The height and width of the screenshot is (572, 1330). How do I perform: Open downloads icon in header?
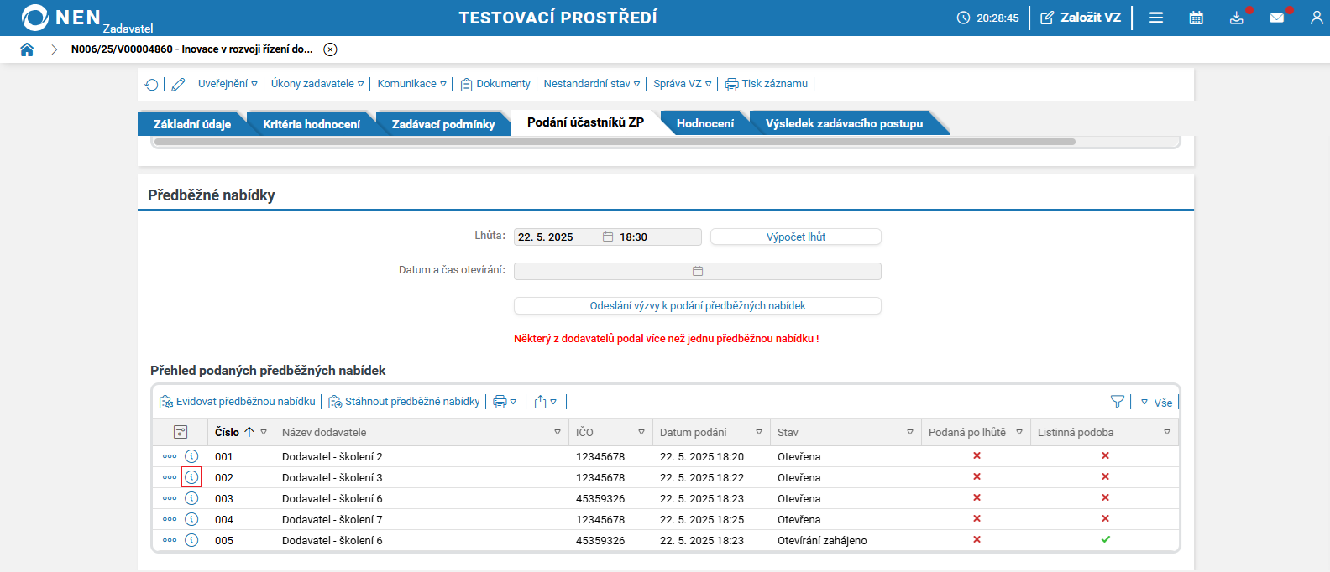point(1237,18)
